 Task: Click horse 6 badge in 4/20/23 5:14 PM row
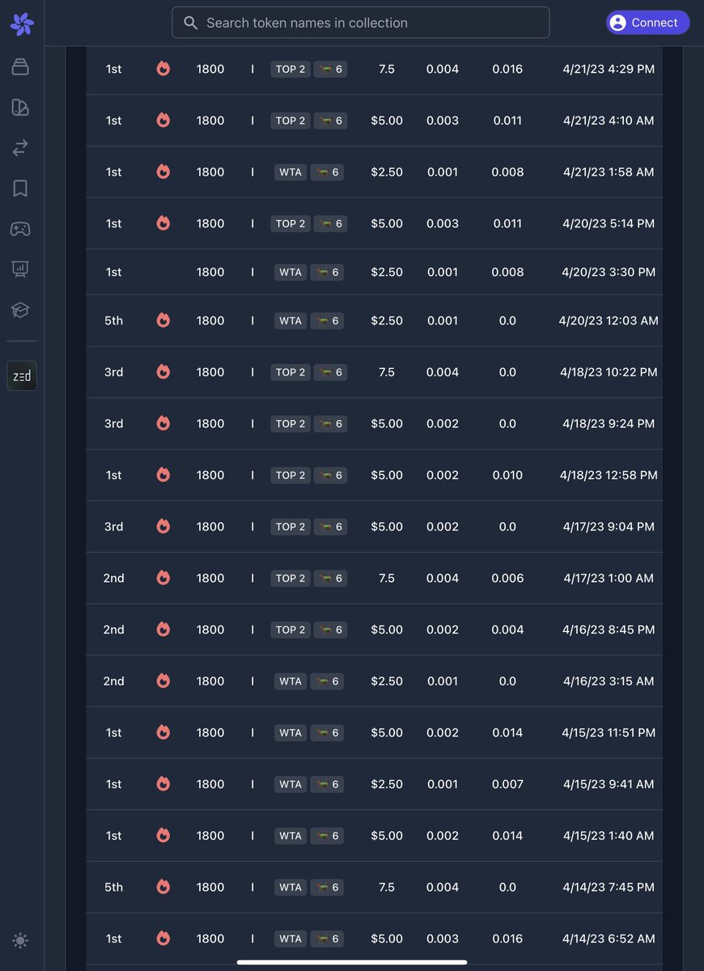point(330,223)
